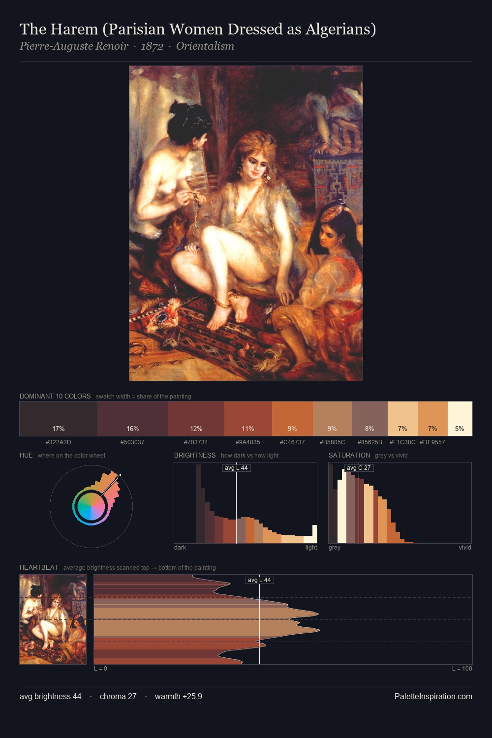Click the 'grey' axis label under saturation
The image size is (492, 738).
335,548
